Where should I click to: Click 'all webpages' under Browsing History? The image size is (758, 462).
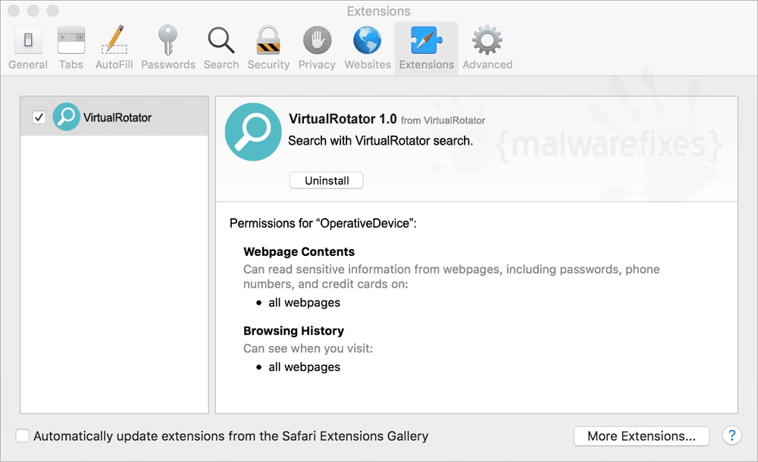[305, 367]
